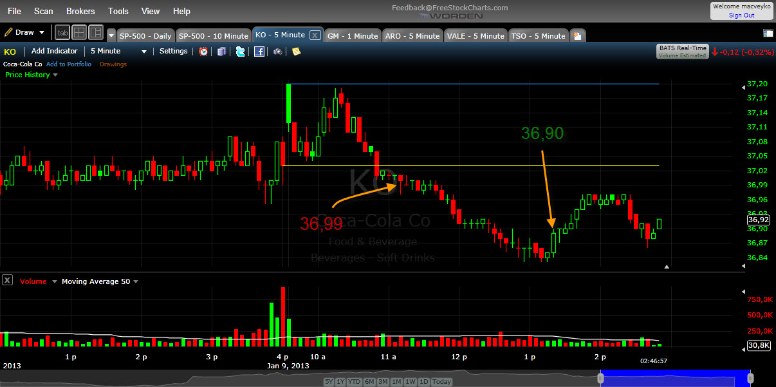This screenshot has width=776, height=387.
Task: Click the KO ticker symbol box
Action: click(10, 52)
